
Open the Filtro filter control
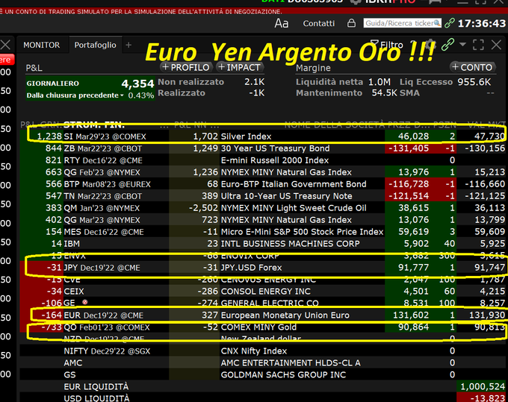[387, 45]
